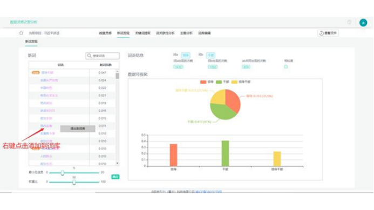Screen dimensions: 374x210
Task: Open the ICP license link in footer
Action: [x=208, y=192]
